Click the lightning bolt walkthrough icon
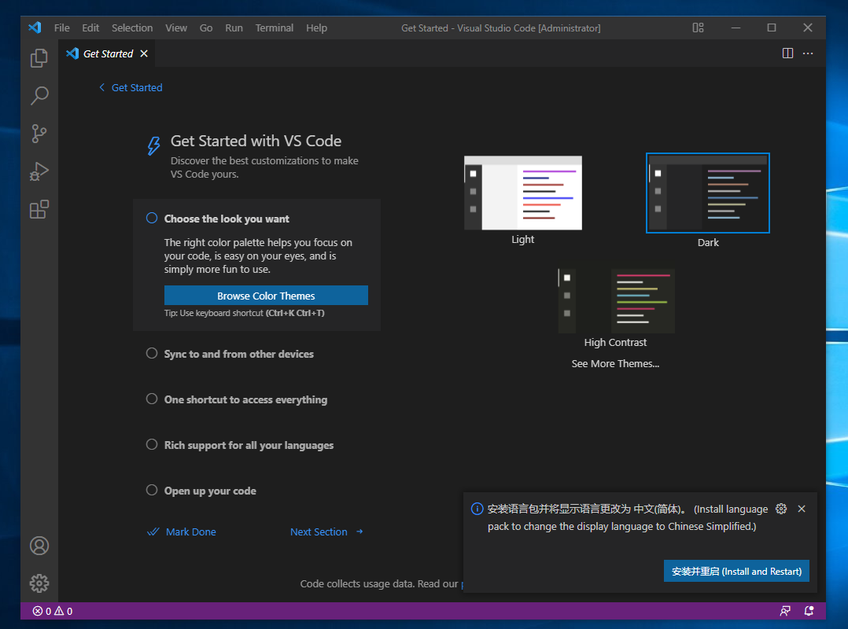848x629 pixels. 154,145
